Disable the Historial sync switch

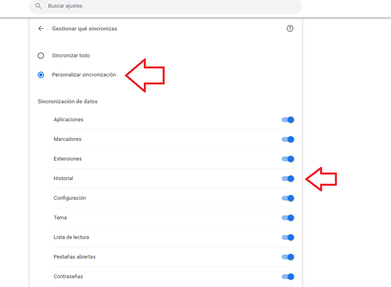pos(288,179)
